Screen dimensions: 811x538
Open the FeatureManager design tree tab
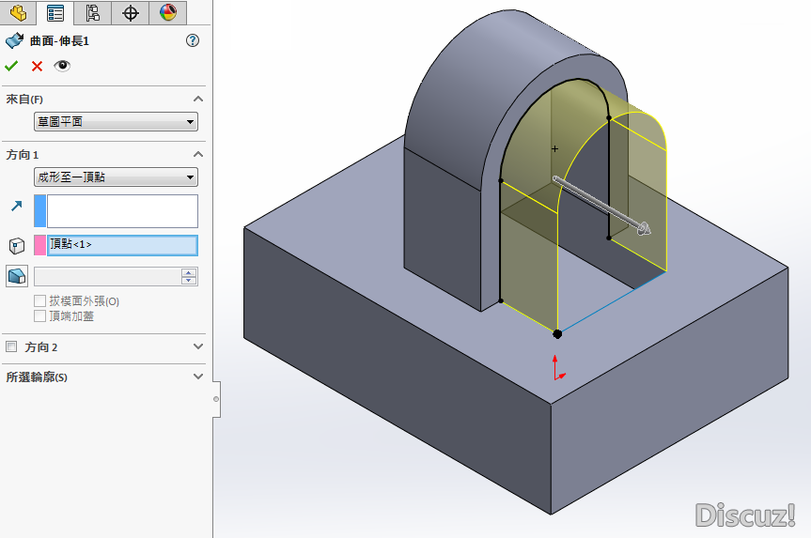(18, 12)
